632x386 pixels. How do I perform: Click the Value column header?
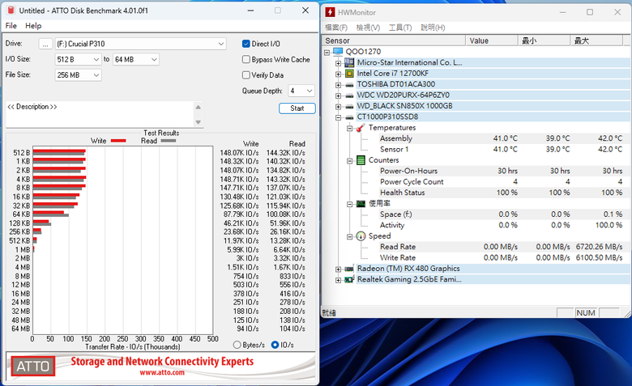click(x=492, y=40)
